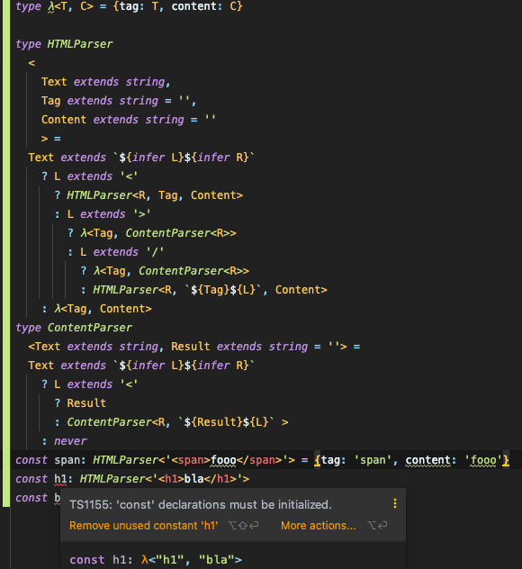The image size is (522, 569).
Task: Click the three-dot menu icon in error popup
Action: coord(395,503)
